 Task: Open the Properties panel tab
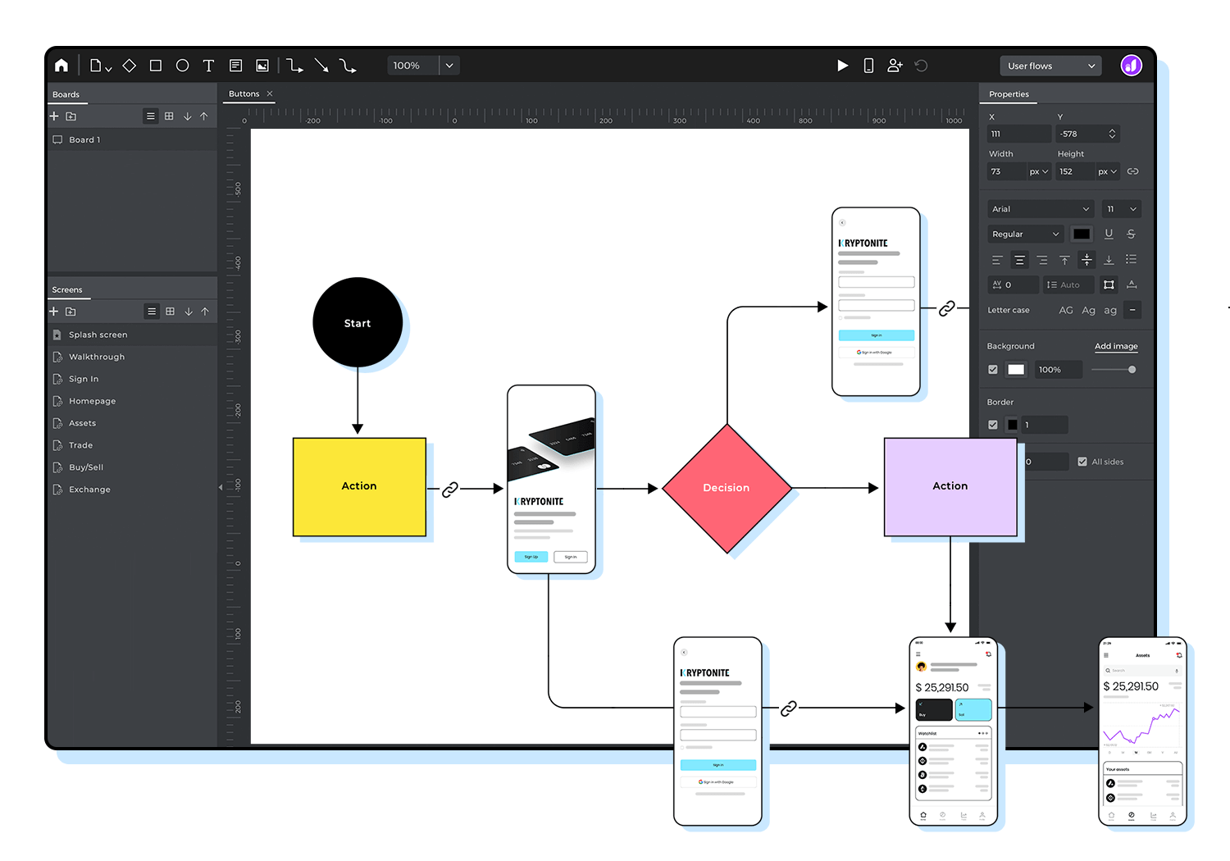pos(1009,94)
